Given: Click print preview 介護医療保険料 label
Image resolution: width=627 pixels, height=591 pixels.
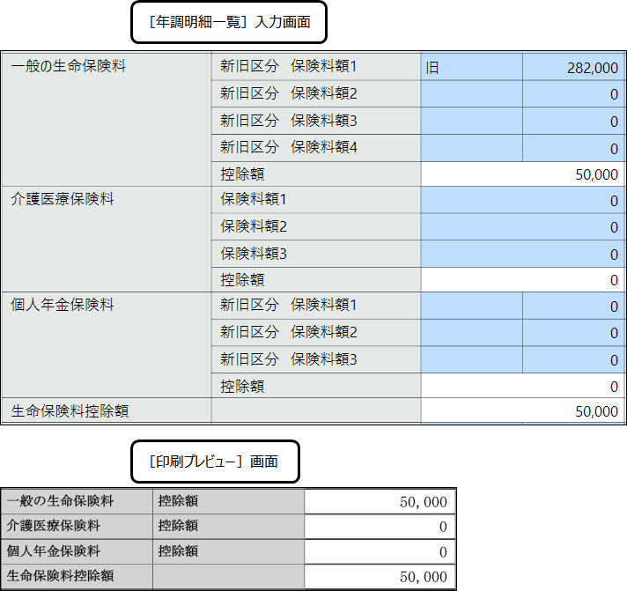Looking at the screenshot, I should click(x=53, y=526).
